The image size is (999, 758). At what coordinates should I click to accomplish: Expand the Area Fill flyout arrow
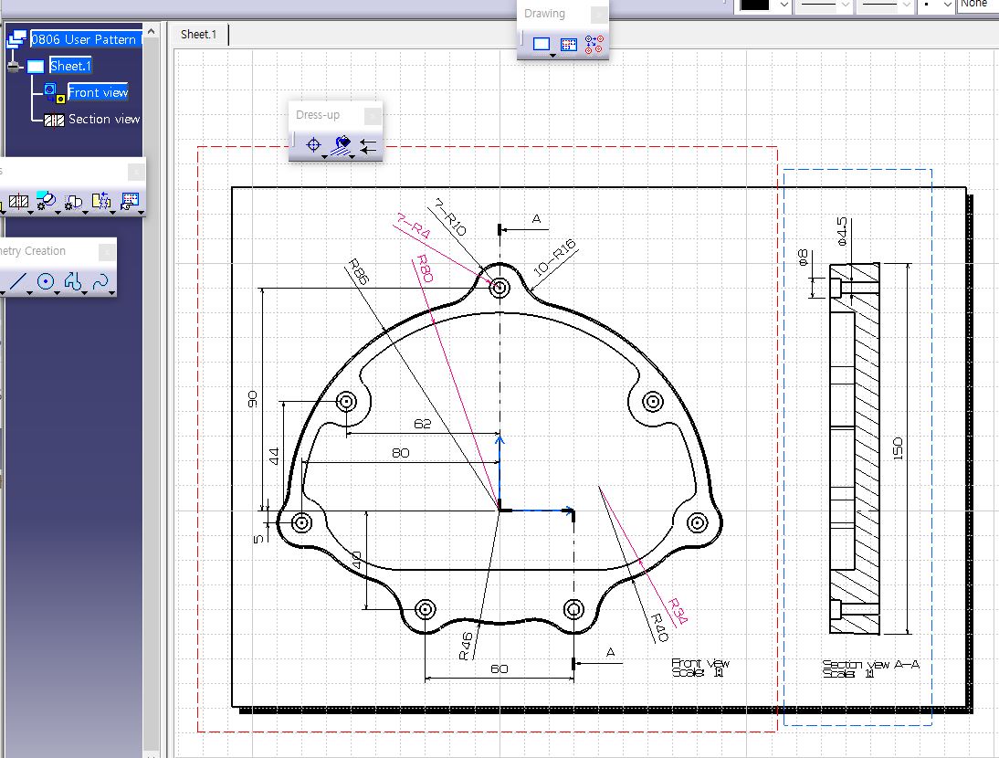coord(352,157)
